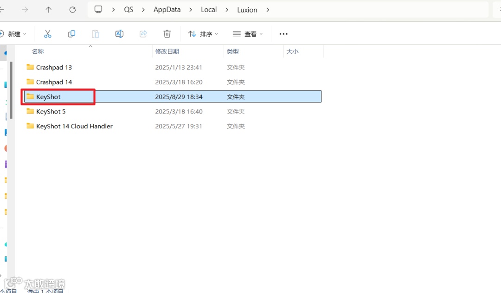The height and width of the screenshot is (293, 501).
Task: Open the three-dot more options menu
Action: [x=283, y=34]
